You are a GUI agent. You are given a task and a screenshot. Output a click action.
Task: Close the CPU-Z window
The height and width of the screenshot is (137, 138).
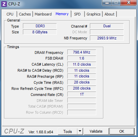click(x=129, y=3)
